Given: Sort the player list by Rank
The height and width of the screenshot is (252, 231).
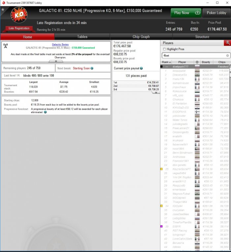Looking at the screenshot, I should pyautogui.click(x=166, y=62).
